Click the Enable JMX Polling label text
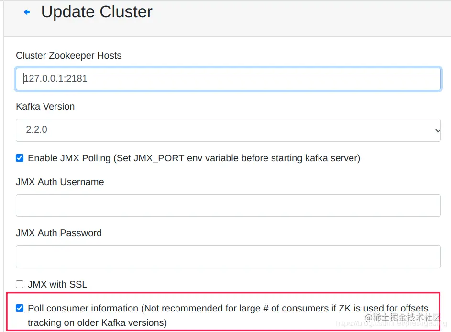Screen dimensions: 451x332 (x=194, y=158)
